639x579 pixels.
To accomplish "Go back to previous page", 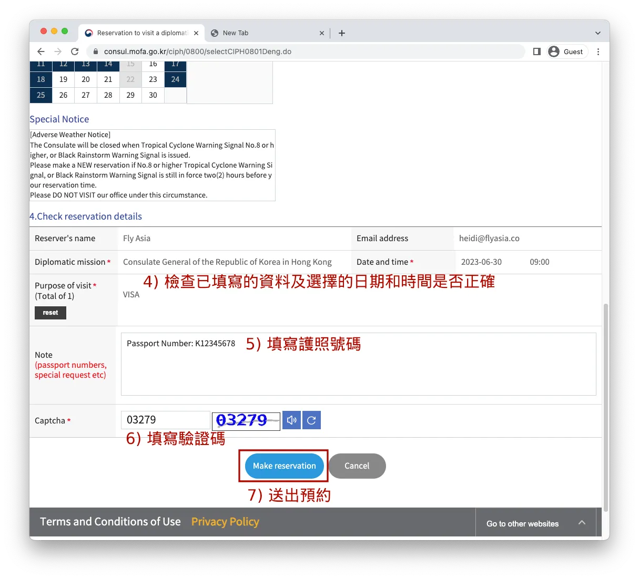I will [x=41, y=51].
